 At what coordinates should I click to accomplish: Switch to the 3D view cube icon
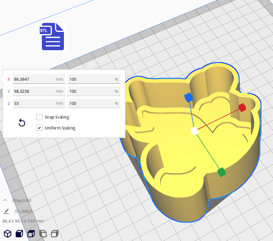click(x=7, y=234)
